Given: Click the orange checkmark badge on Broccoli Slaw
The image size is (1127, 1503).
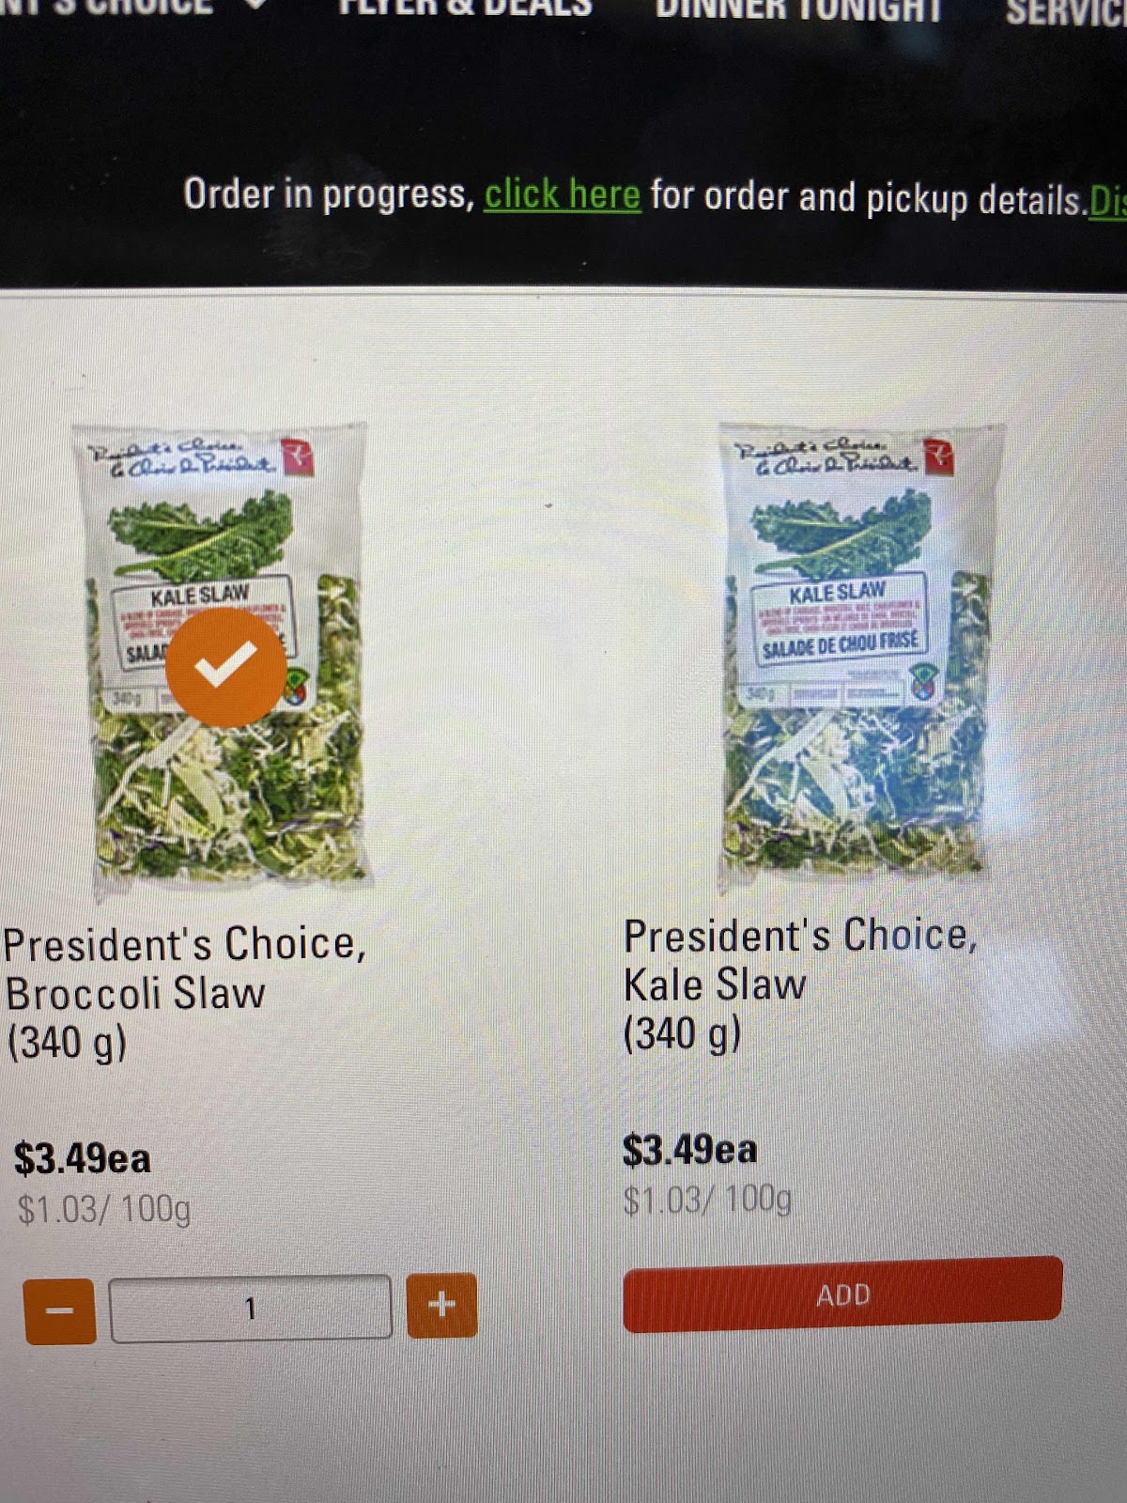Looking at the screenshot, I should pos(225,666).
